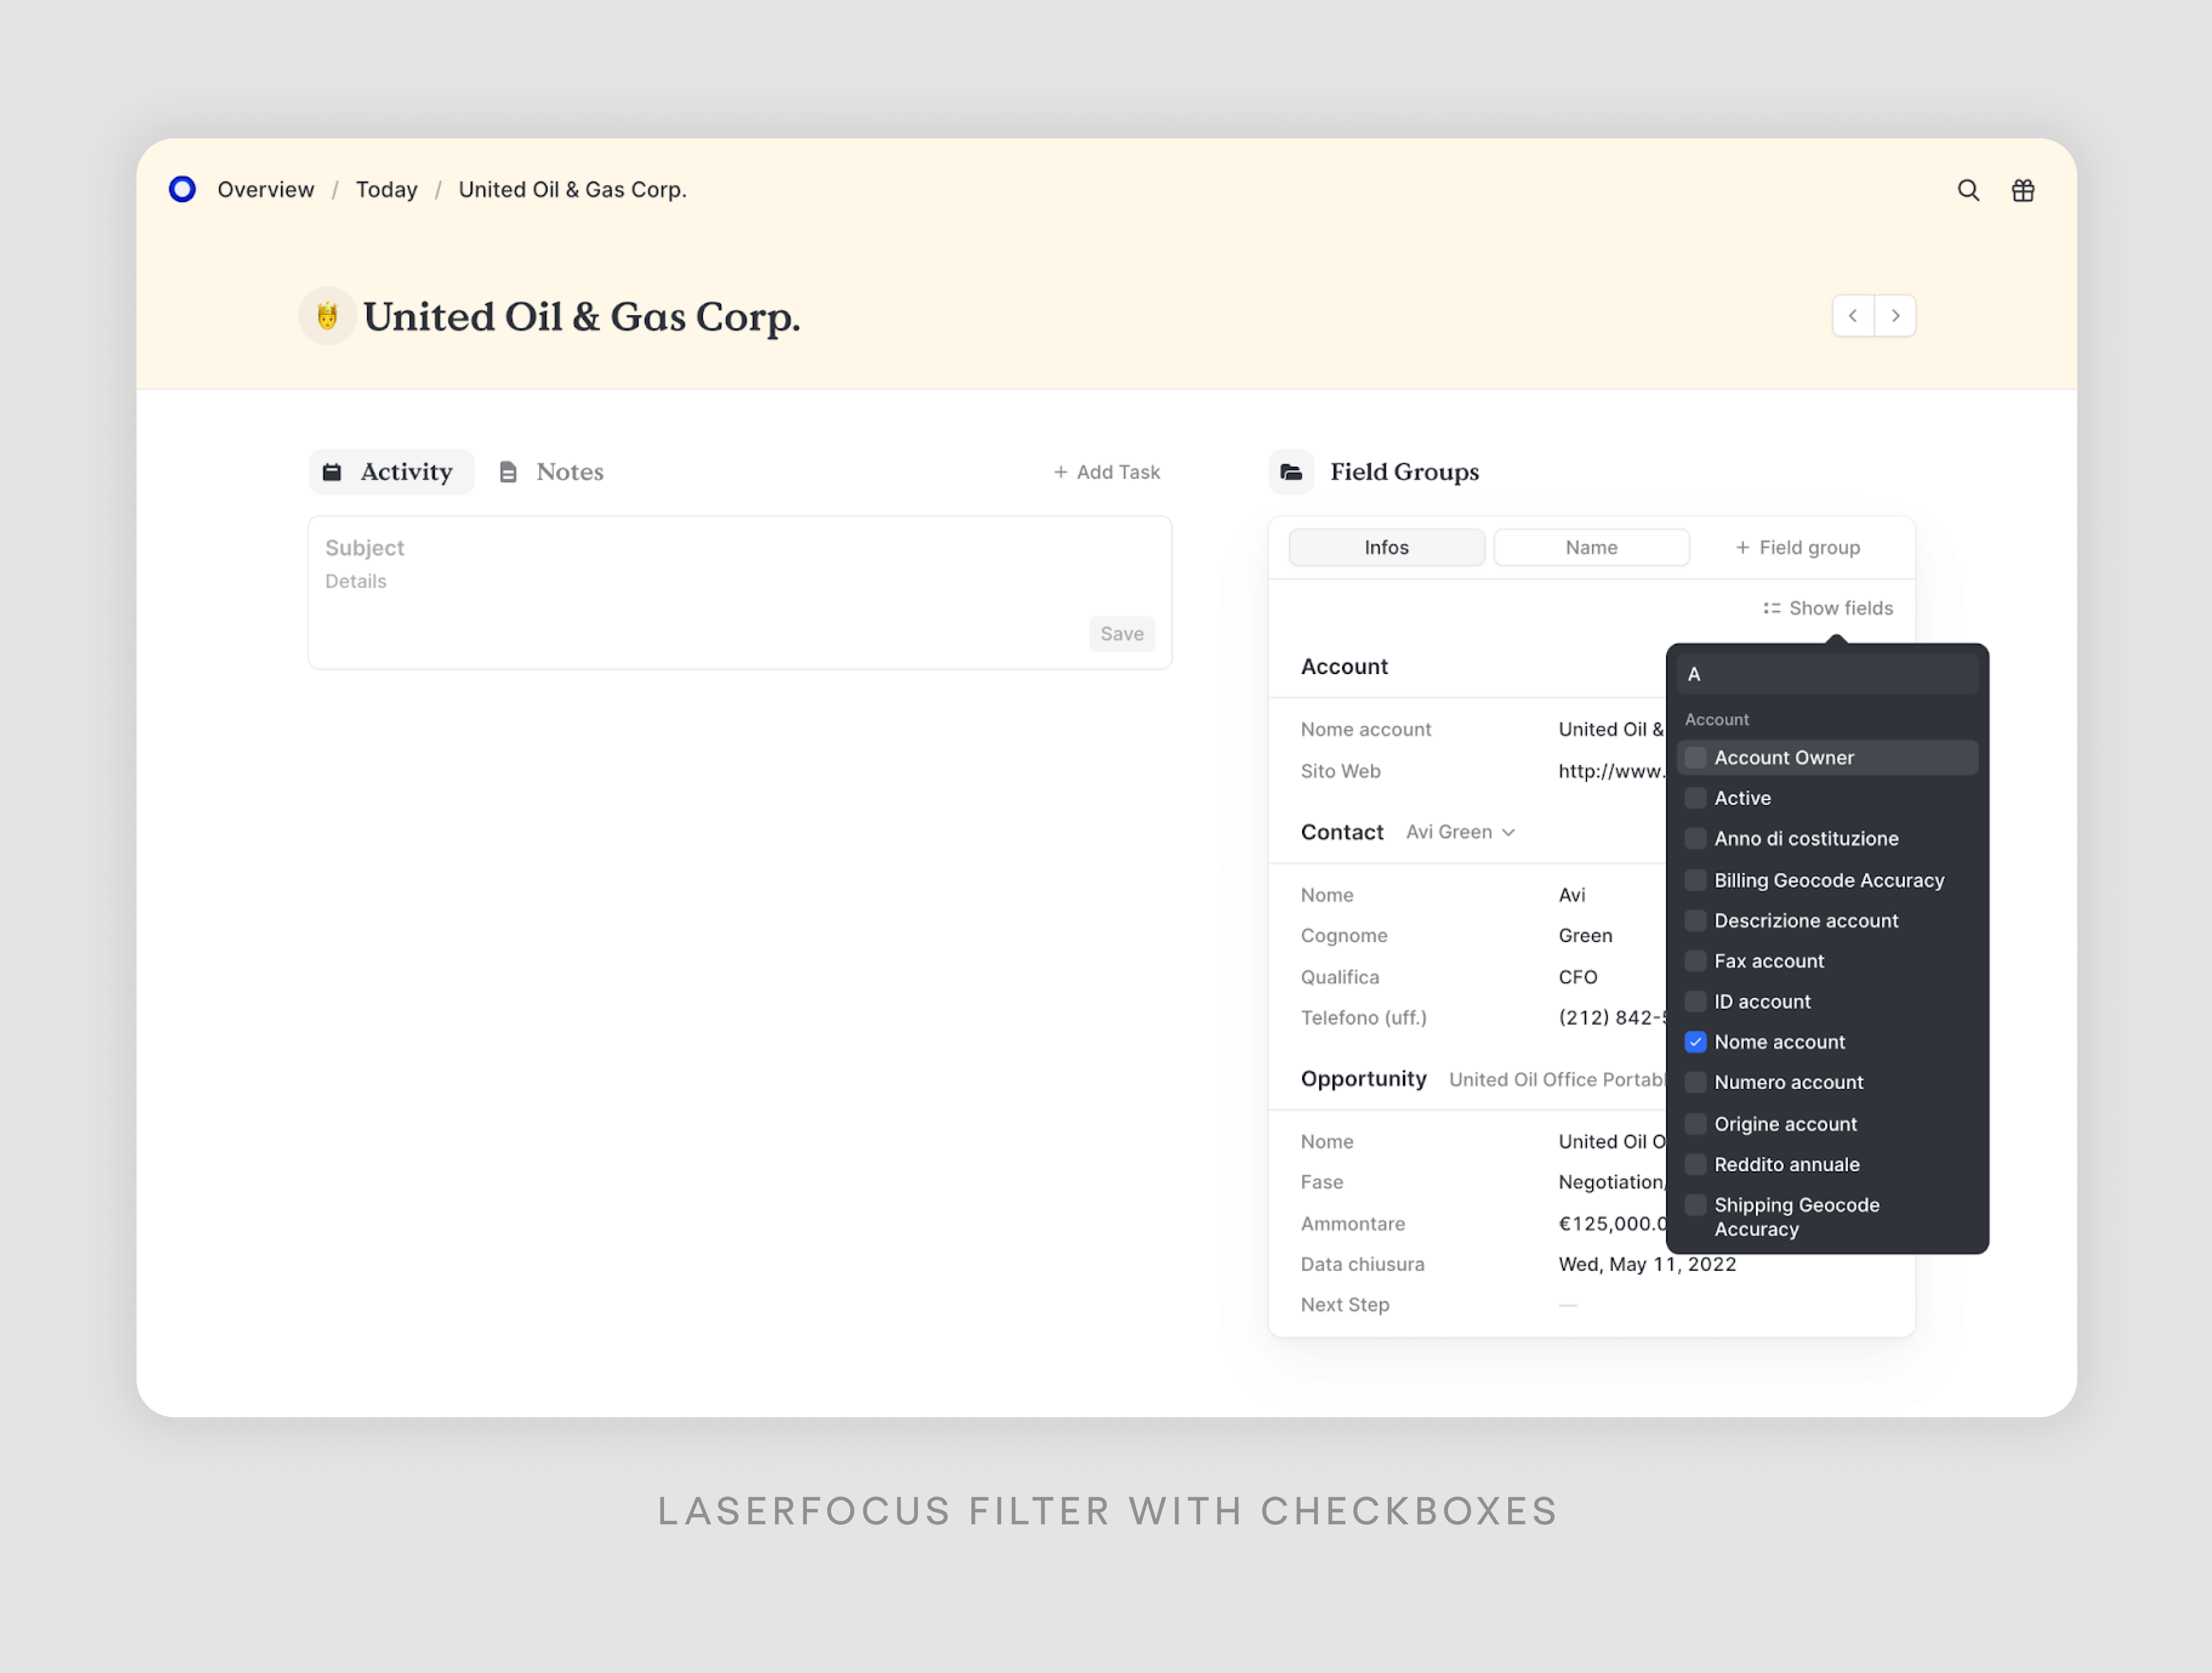Click the navigate back chevron icon

pos(1852,315)
